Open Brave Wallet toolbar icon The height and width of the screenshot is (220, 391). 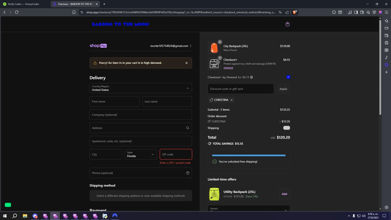[x=362, y=12]
